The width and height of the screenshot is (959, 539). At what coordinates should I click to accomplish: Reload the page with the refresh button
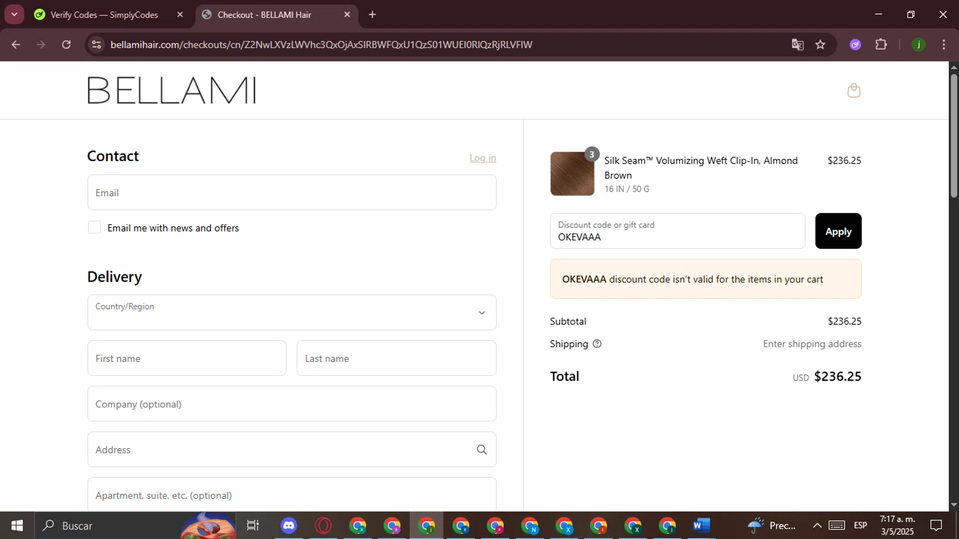(66, 44)
